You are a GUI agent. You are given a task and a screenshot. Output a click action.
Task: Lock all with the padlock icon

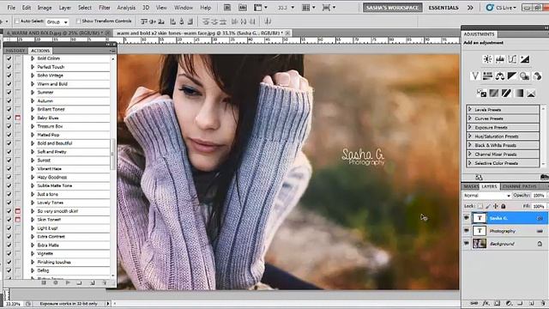click(x=504, y=206)
